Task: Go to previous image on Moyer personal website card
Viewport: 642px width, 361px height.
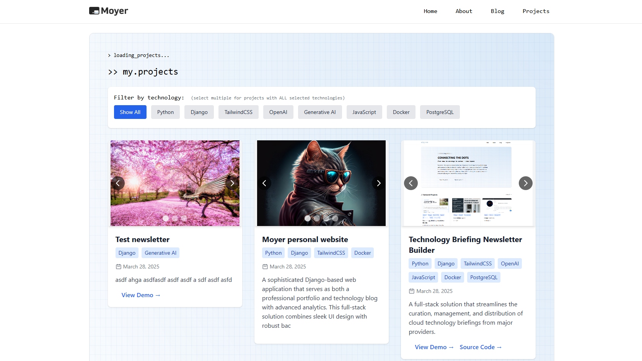Action: (264, 183)
